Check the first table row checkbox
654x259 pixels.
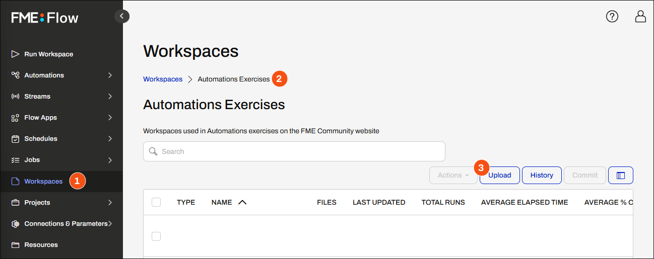pos(156,236)
